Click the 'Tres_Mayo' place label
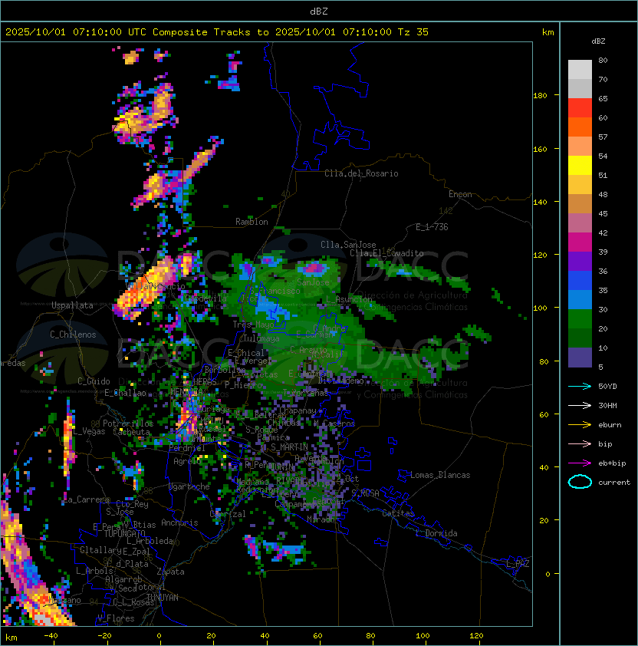This screenshot has height=646, width=638. 253,325
